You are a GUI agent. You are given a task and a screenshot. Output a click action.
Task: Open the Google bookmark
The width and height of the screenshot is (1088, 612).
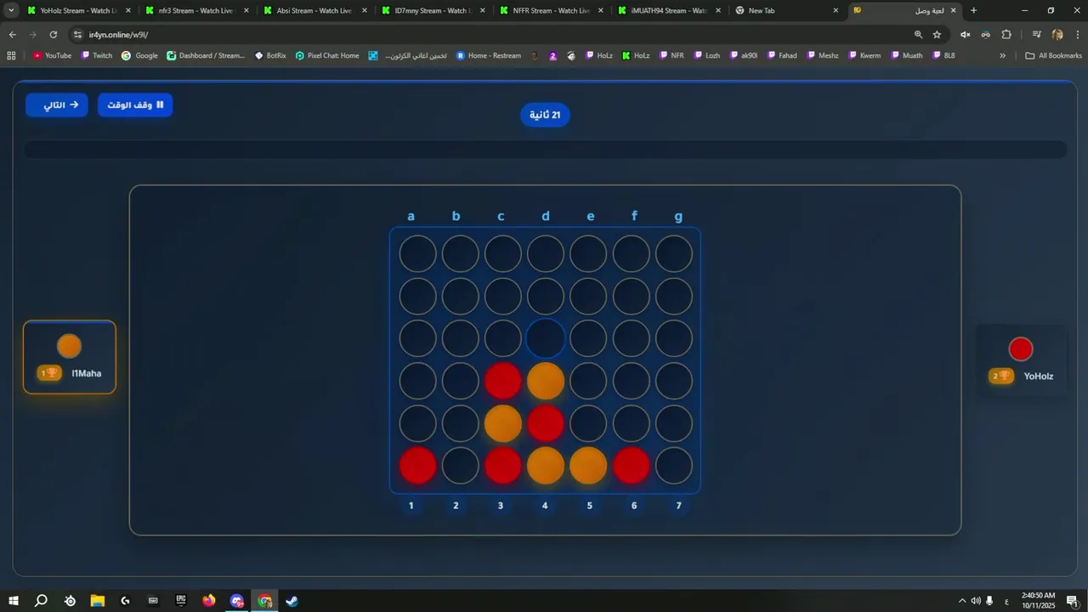139,55
